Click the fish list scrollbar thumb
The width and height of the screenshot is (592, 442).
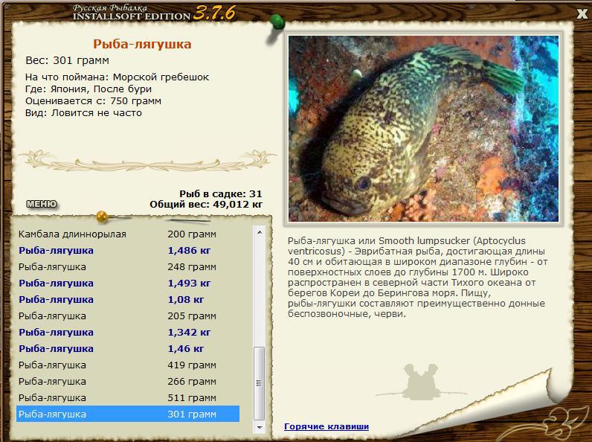pos(260,383)
